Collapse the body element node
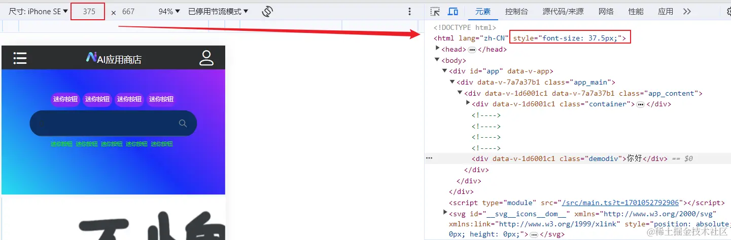731x240 pixels. 438,60
